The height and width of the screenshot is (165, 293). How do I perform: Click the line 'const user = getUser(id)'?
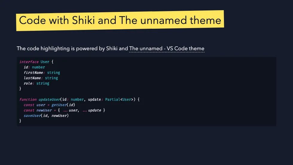coord(49,105)
